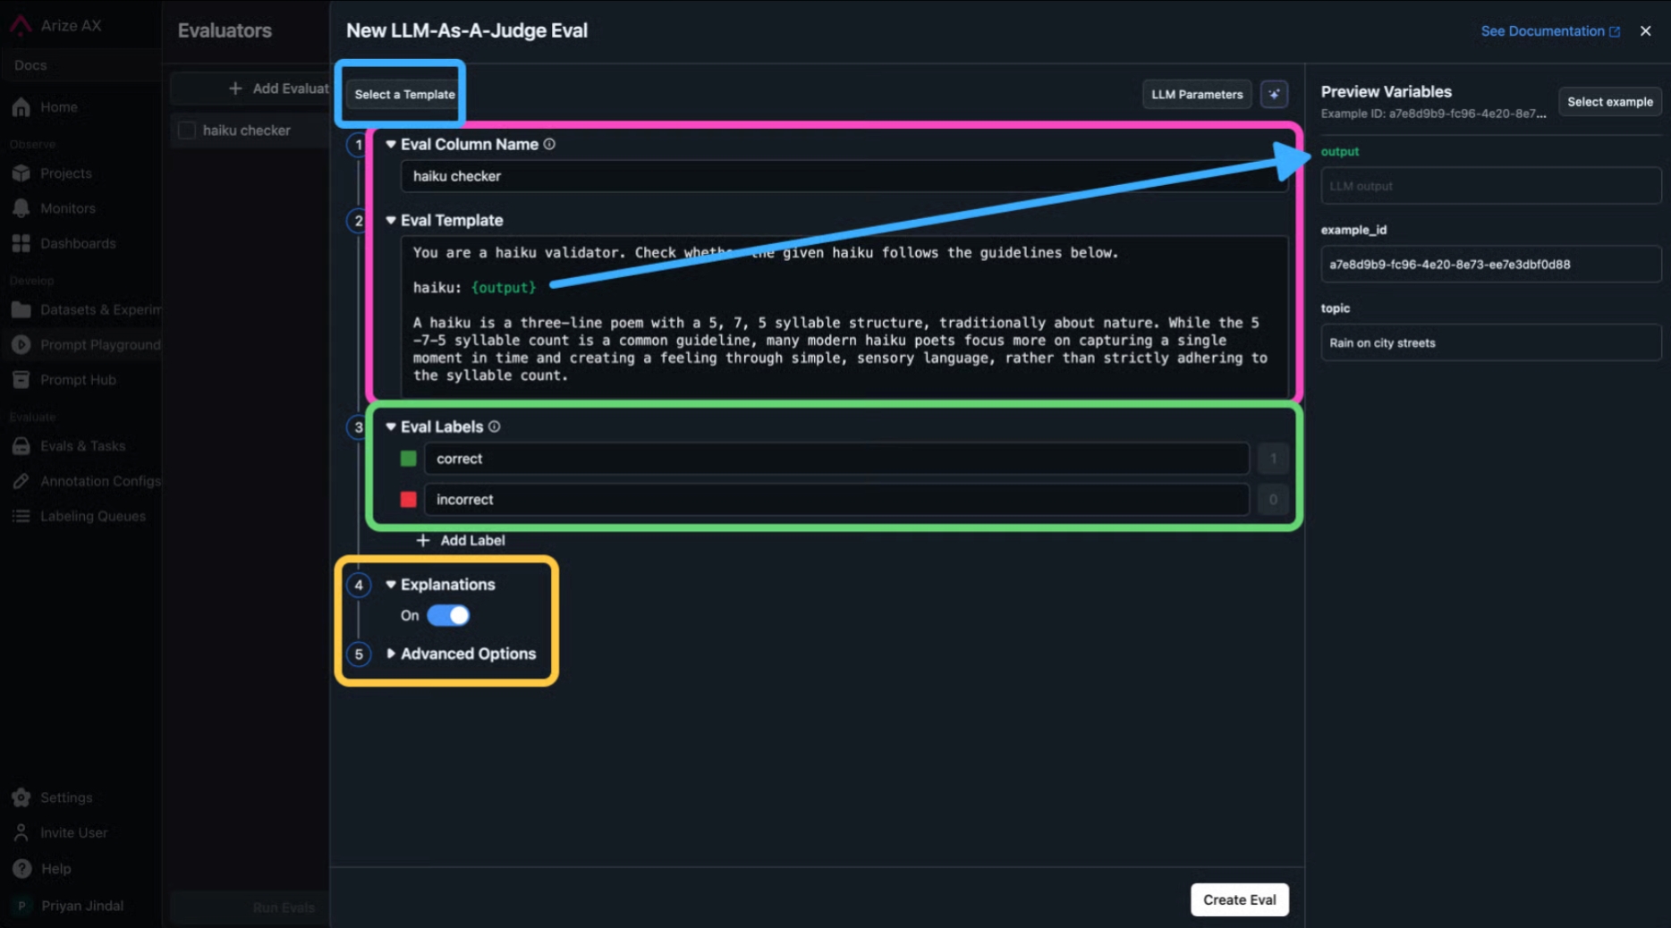Check the haiku checker evaluator checkbox
This screenshot has height=928, width=1671.
[x=187, y=131]
